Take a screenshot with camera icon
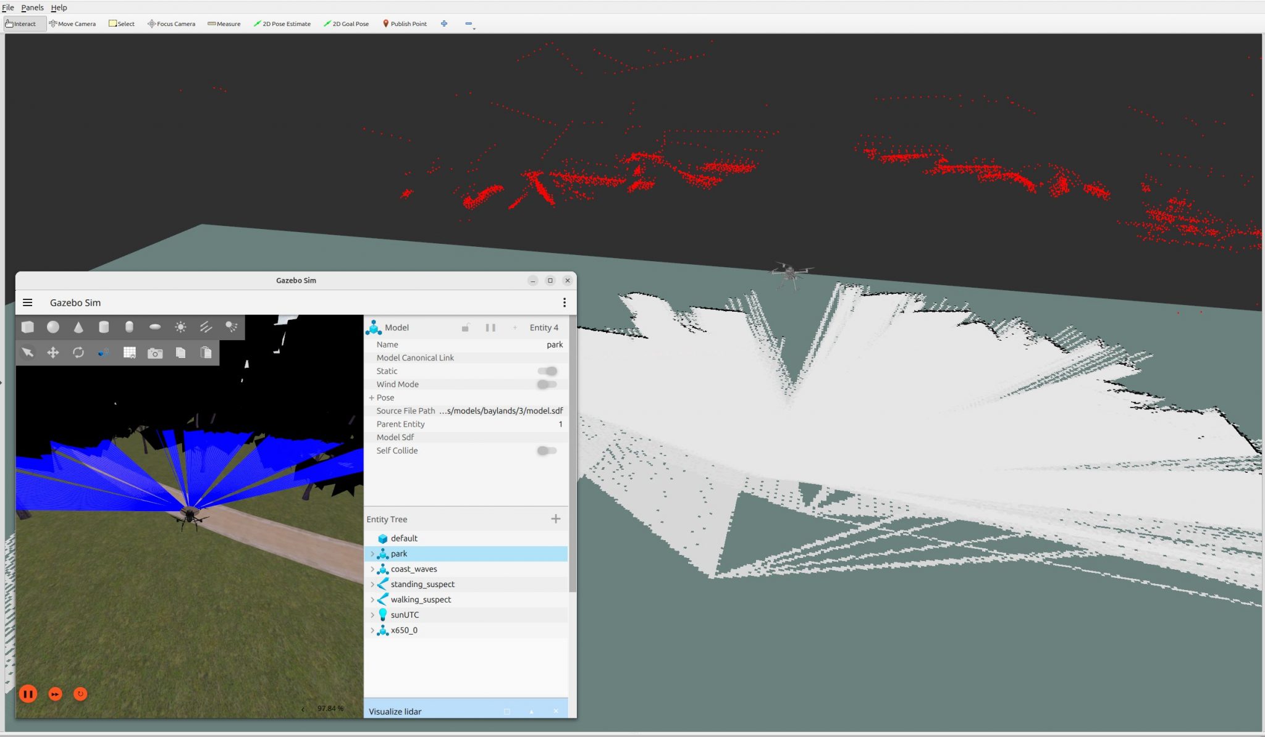The width and height of the screenshot is (1265, 737). (x=155, y=352)
